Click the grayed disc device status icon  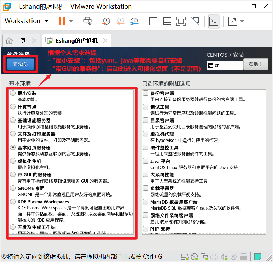234,257
